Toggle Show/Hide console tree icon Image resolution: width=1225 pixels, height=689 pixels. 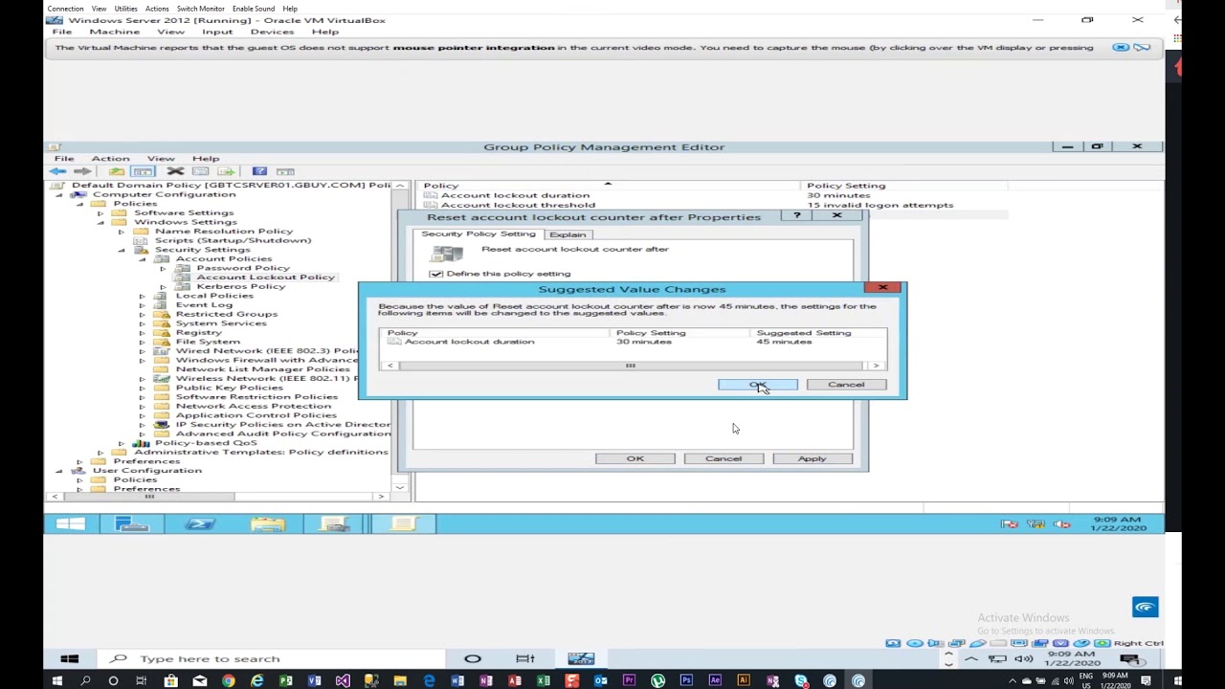(x=144, y=171)
